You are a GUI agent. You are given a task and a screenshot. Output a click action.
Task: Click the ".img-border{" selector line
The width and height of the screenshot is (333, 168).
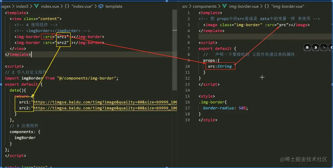tap(213, 102)
